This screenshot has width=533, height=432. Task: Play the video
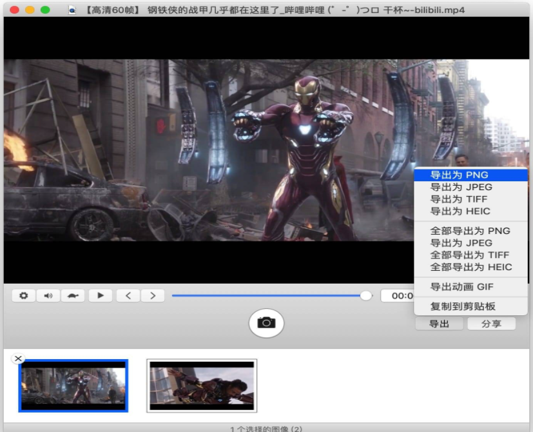101,296
